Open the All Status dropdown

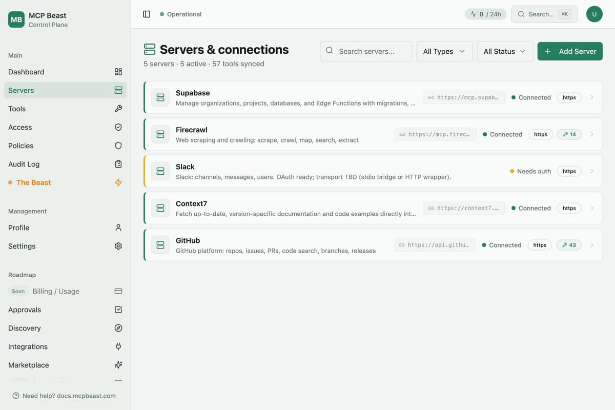(x=505, y=51)
